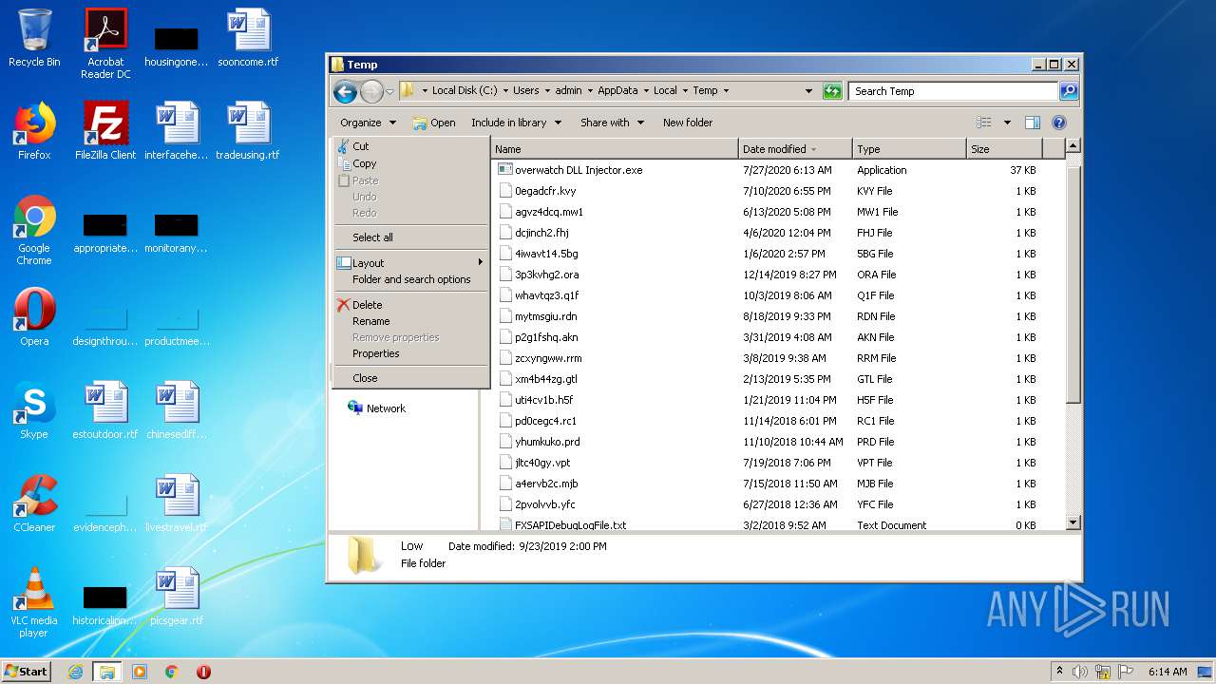Viewport: 1216px width, 684px height.
Task: Open recent locations dropdown beside Forward arrow
Action: click(x=389, y=92)
